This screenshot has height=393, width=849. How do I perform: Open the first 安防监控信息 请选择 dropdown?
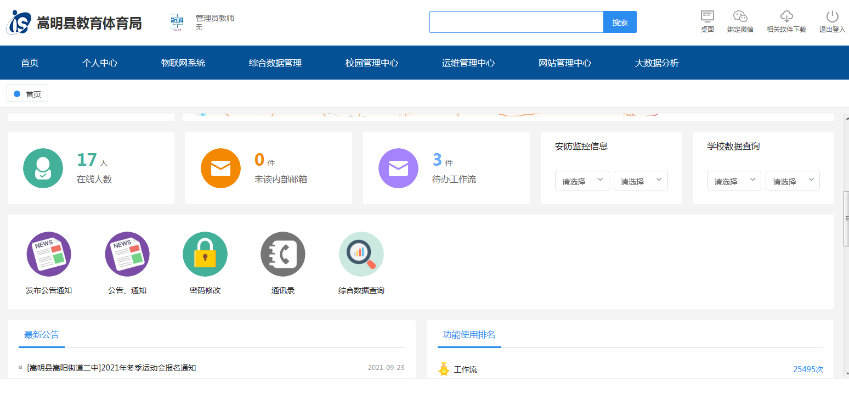(x=581, y=180)
